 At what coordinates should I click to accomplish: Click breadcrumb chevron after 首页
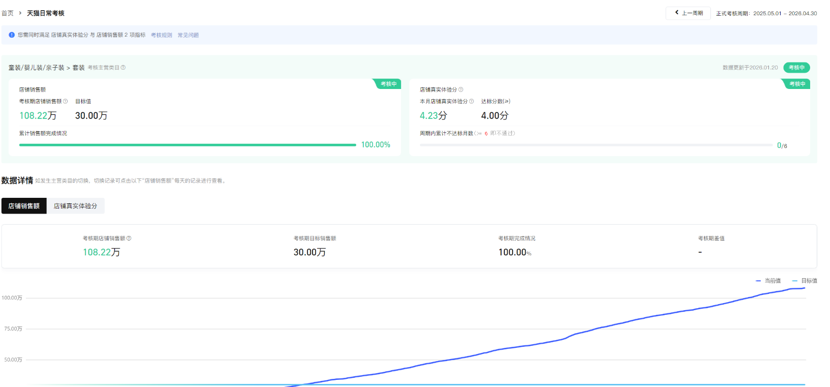pos(20,13)
